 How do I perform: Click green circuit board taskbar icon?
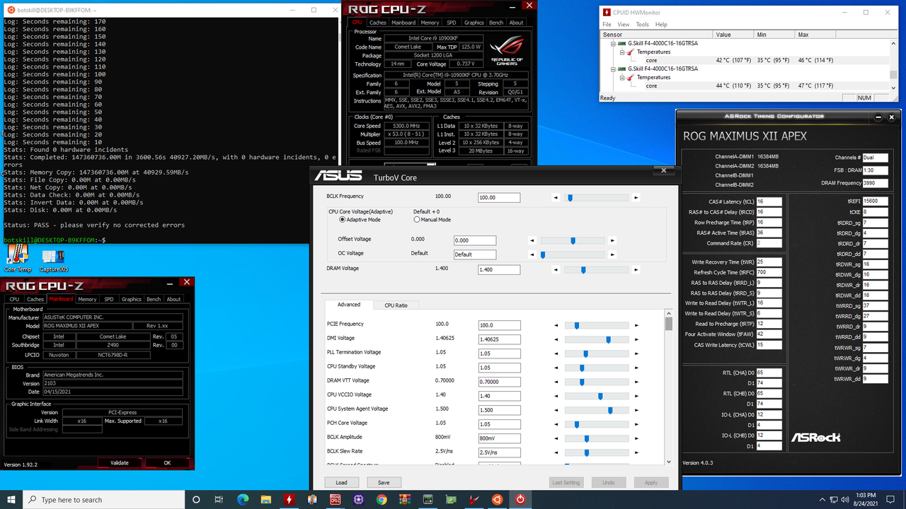click(x=451, y=499)
